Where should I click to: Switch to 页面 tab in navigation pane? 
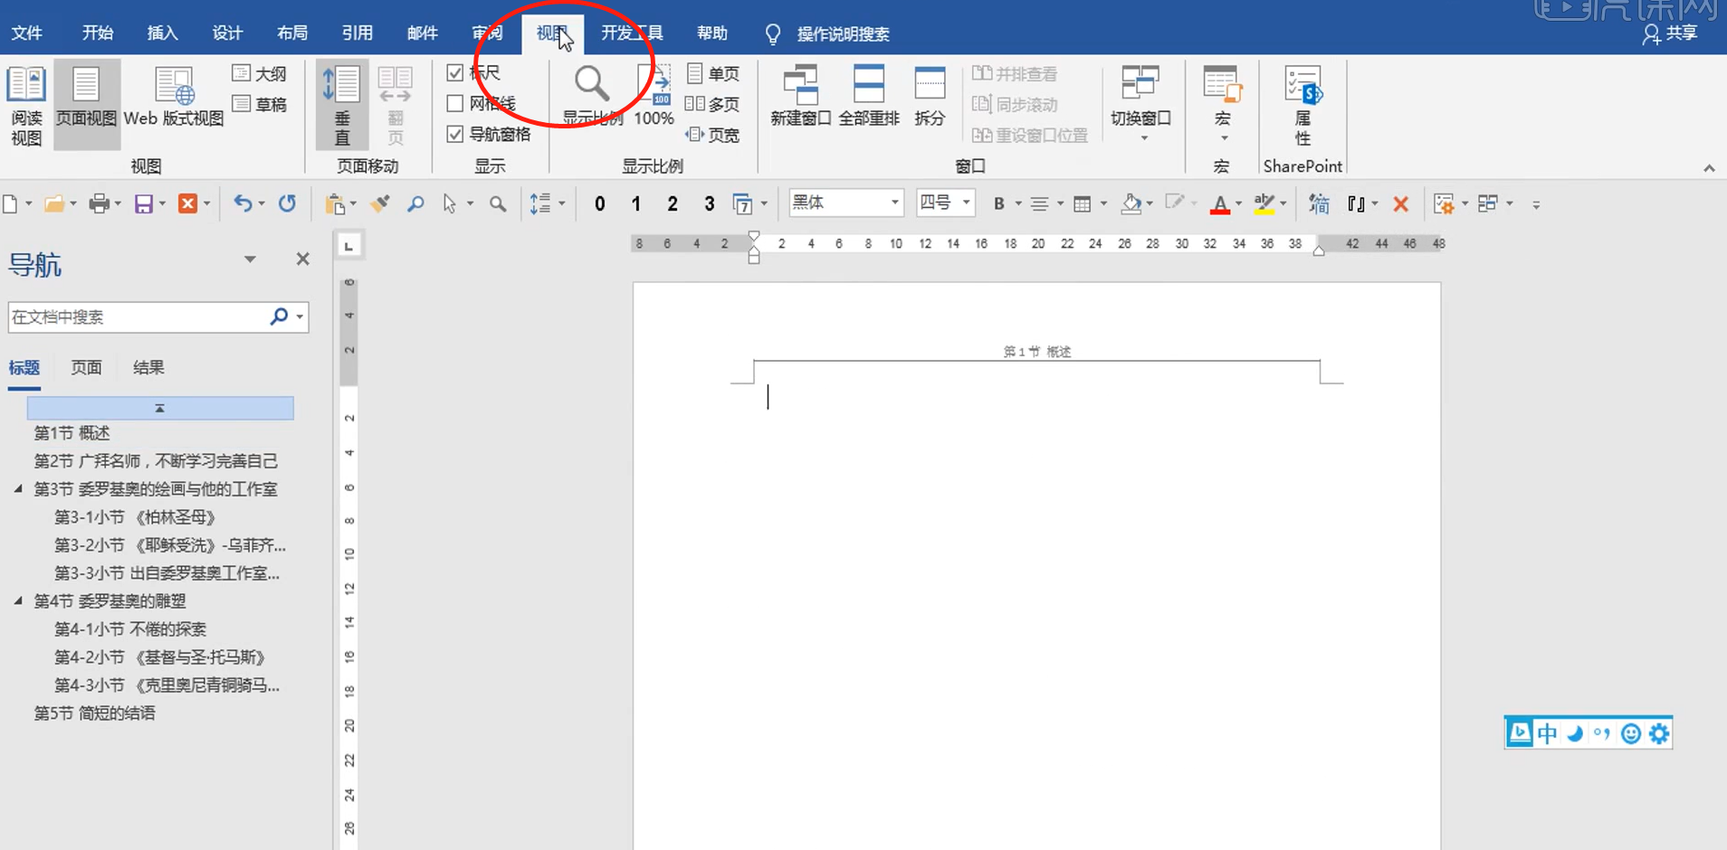point(86,368)
